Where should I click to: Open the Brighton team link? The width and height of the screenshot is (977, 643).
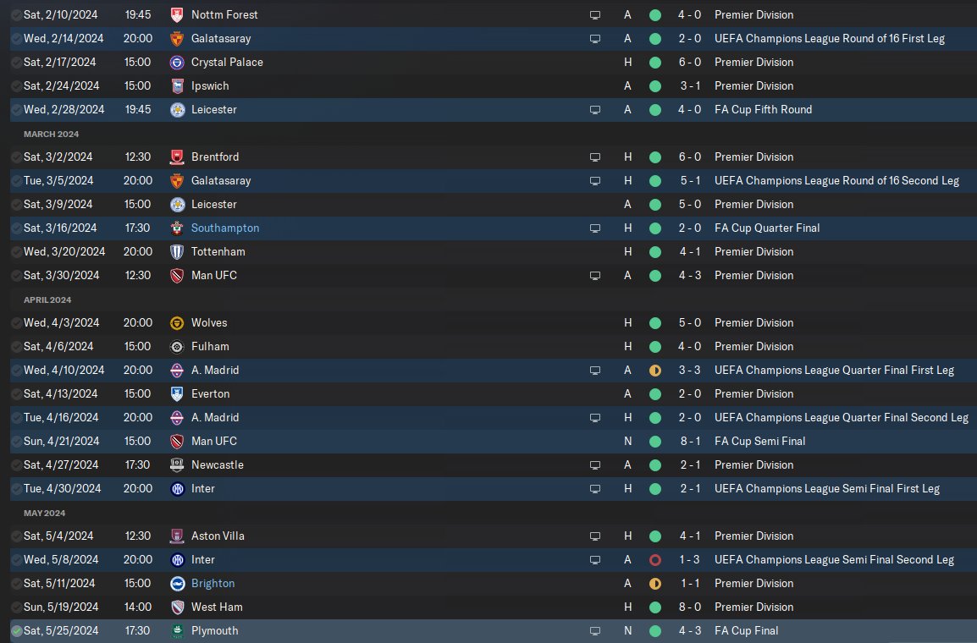click(213, 583)
